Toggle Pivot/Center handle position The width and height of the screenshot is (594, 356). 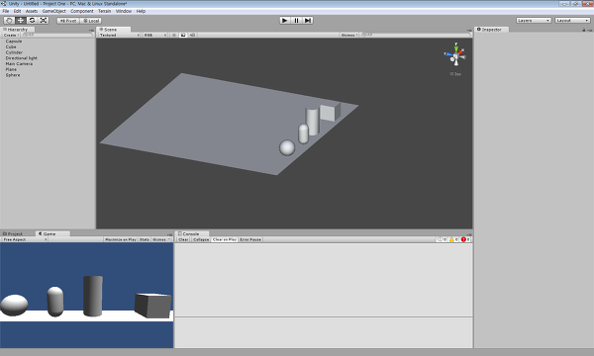68,21
